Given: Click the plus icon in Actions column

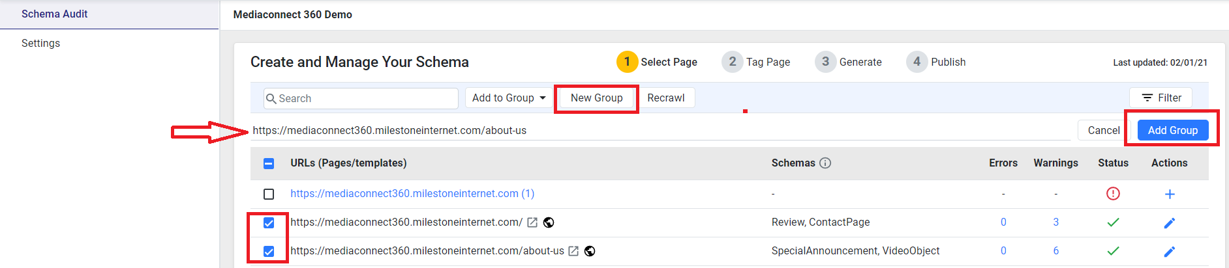Looking at the screenshot, I should pos(1170,194).
